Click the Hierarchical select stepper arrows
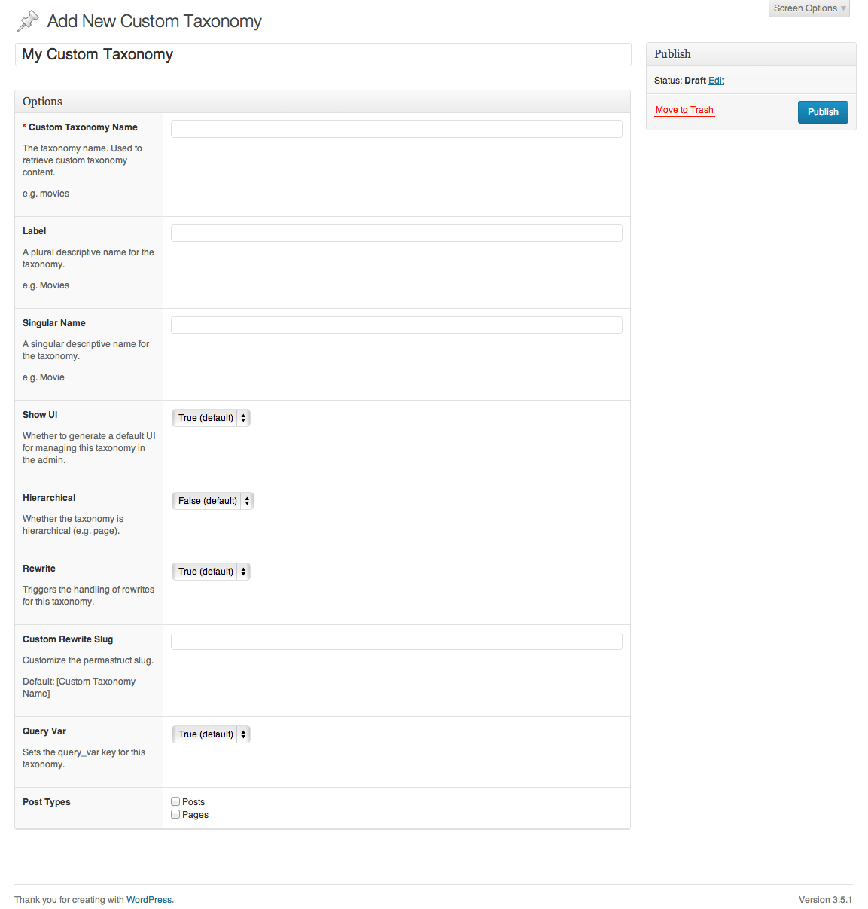Viewport: 868px width, 909px height. pos(247,501)
